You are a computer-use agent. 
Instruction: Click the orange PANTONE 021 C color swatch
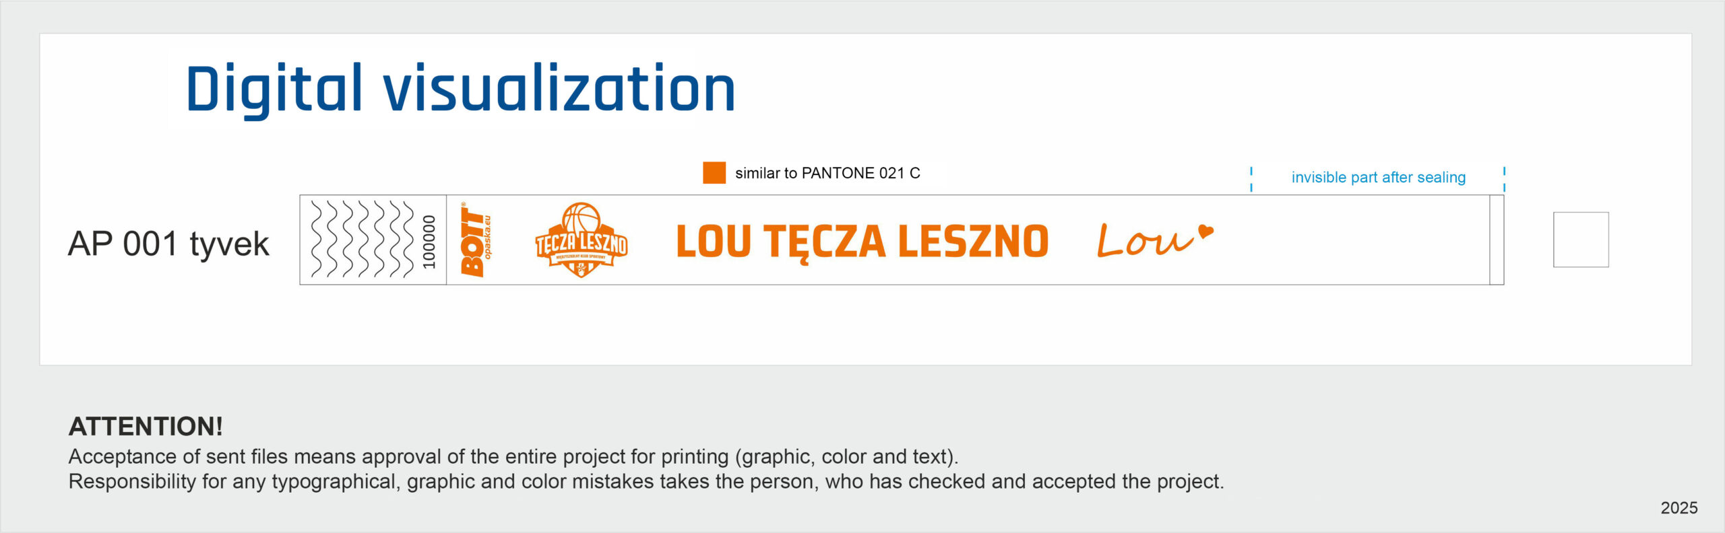click(714, 173)
